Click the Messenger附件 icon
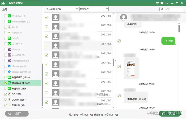Screen dimensions: 186x119 (x=9, y=72)
